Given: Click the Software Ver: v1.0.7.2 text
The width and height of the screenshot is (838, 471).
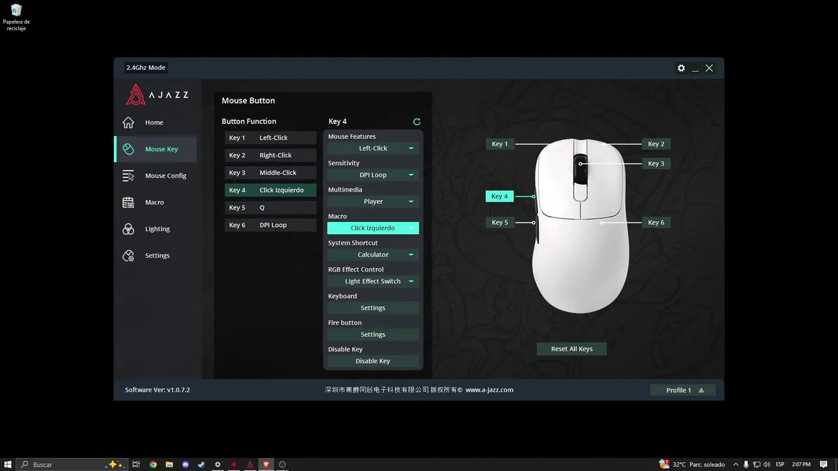Looking at the screenshot, I should point(157,390).
